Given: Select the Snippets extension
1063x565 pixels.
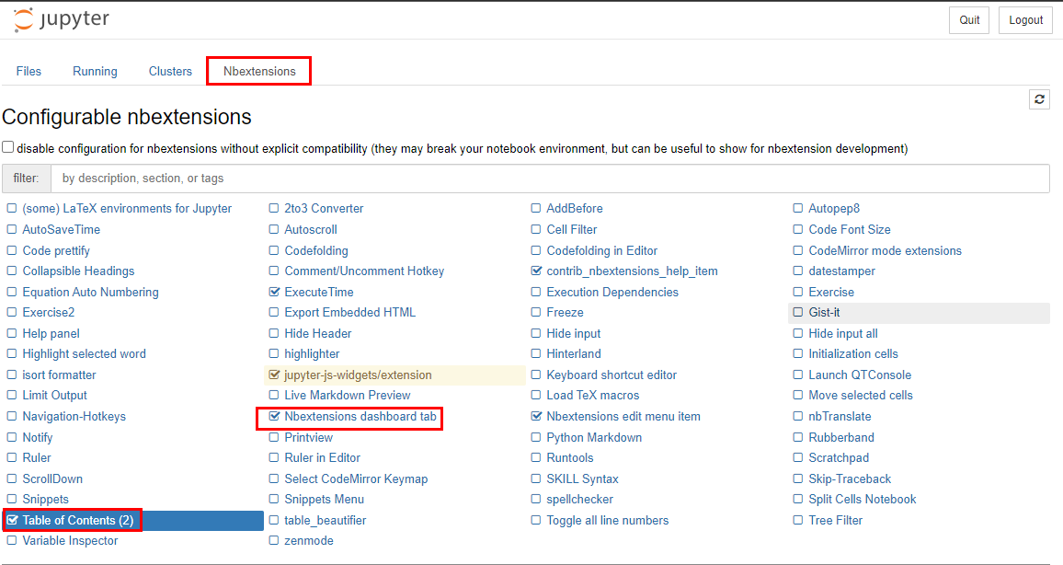Looking at the screenshot, I should 45,500.
